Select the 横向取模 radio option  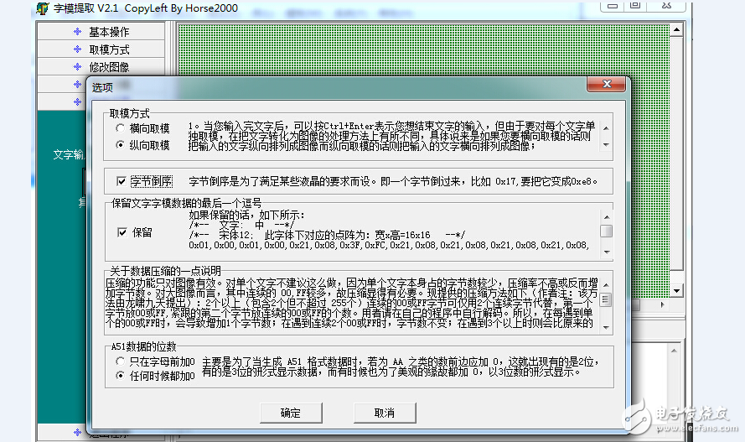(x=120, y=128)
